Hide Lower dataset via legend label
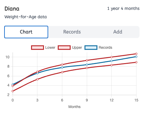The width and height of the screenshot is (144, 114). pyautogui.click(x=50, y=48)
